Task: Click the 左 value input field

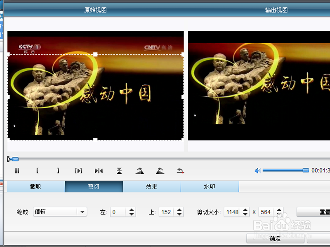Action: (x=118, y=212)
